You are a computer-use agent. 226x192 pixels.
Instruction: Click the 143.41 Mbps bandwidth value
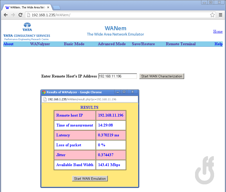pos(109,165)
